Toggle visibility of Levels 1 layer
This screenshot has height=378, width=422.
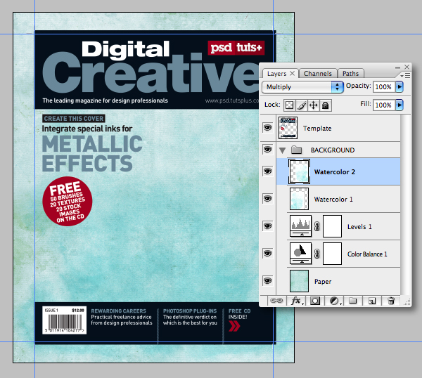point(267,226)
